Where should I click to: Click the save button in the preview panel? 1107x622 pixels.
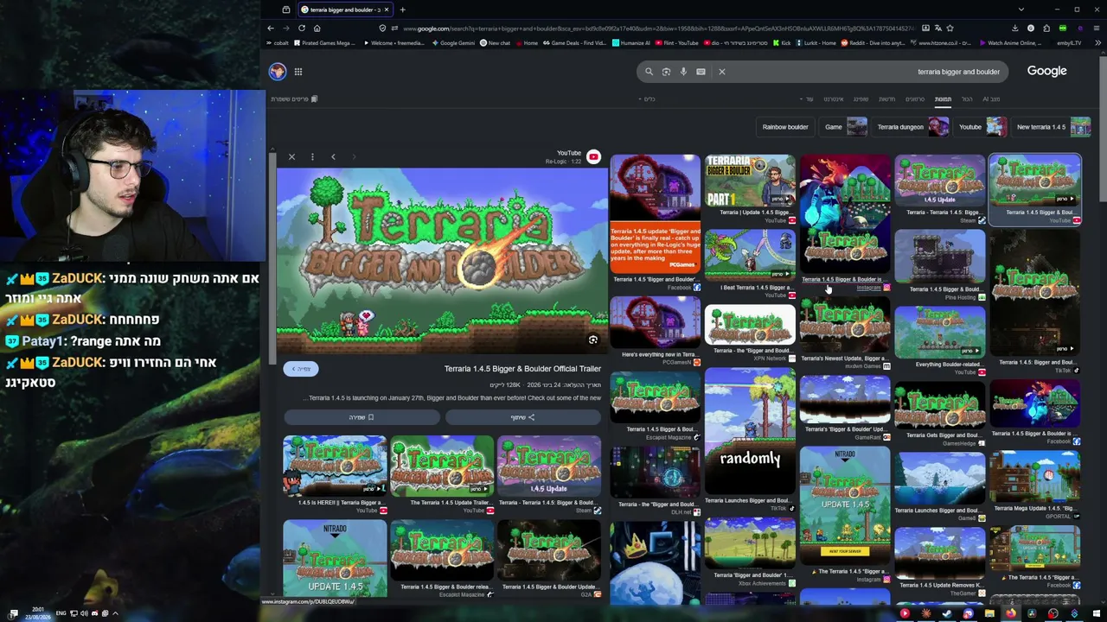pos(362,417)
